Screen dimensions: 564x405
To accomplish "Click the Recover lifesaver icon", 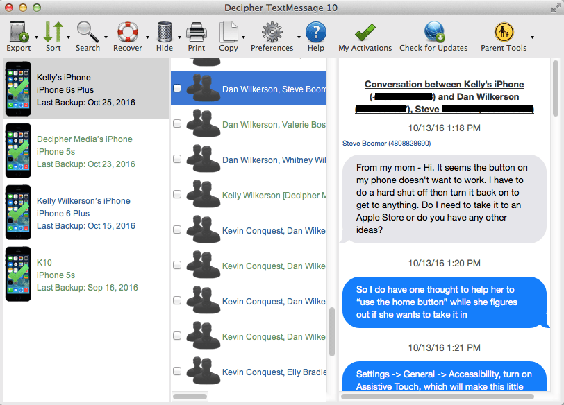I will [x=128, y=31].
